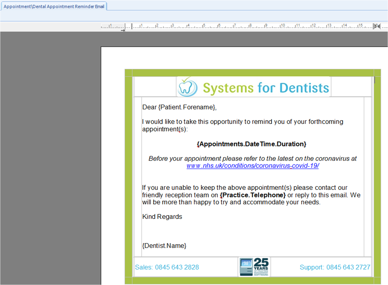This screenshot has height=285, width=388.
Task: Click the right margin marker on ruler
Action: [377, 26]
